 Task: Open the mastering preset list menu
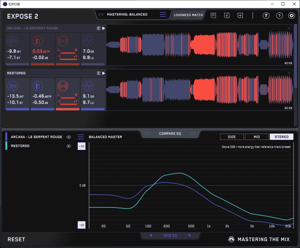coord(163,14)
